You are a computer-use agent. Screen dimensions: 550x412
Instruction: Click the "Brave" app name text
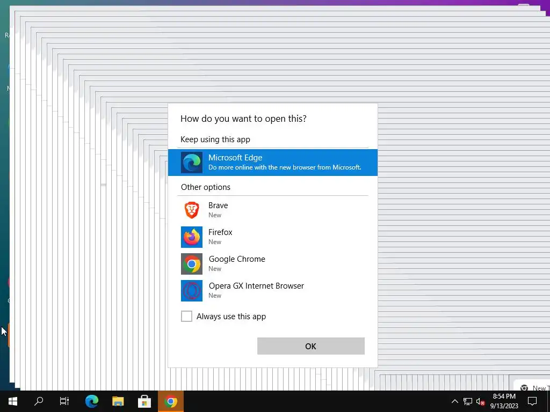coord(218,205)
